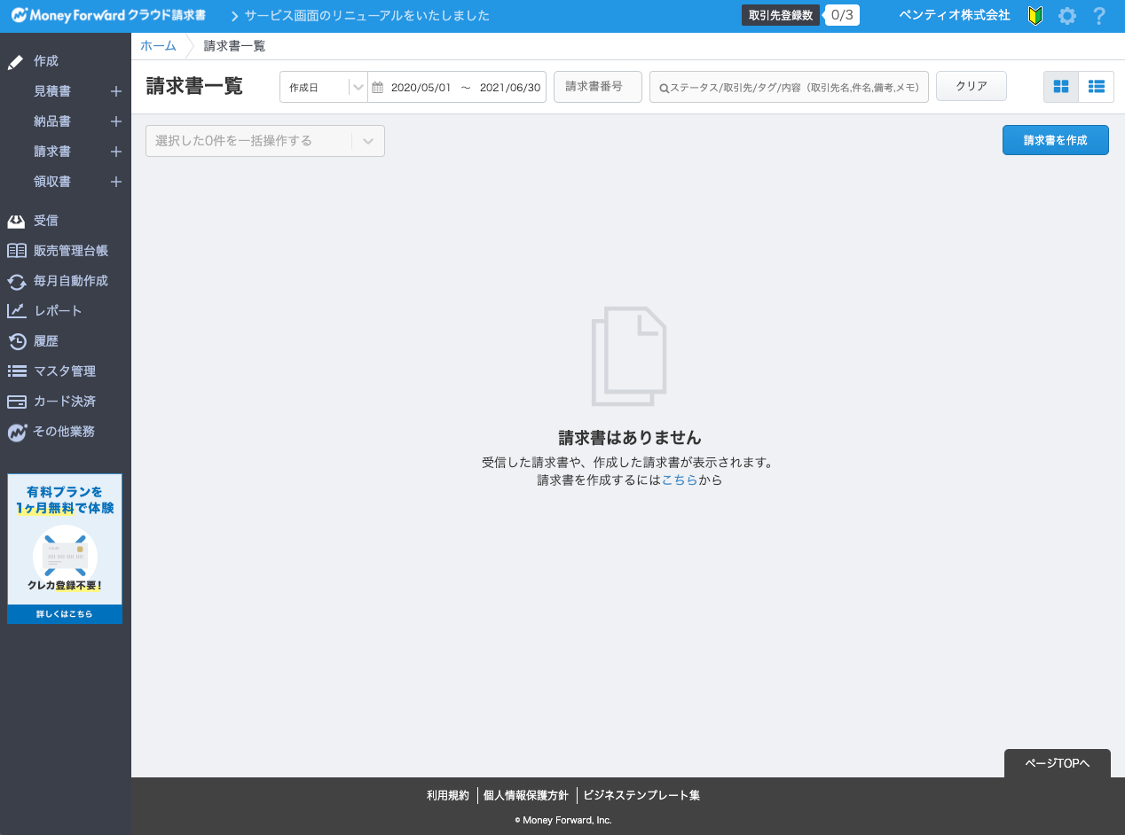The height and width of the screenshot is (835, 1125).
Task: Click the 受信 inbox tray icon
Action: [16, 221]
